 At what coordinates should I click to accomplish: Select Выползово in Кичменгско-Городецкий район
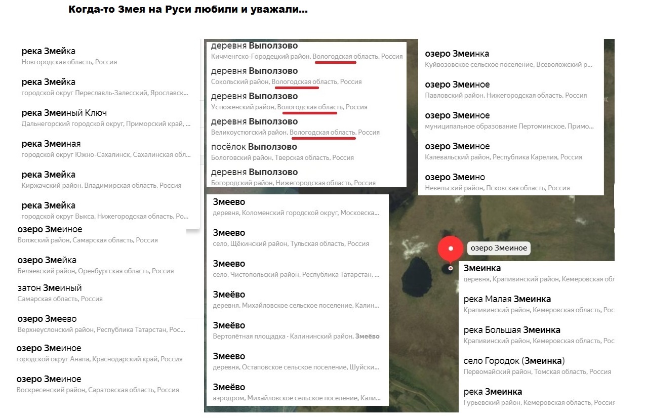tap(306, 51)
